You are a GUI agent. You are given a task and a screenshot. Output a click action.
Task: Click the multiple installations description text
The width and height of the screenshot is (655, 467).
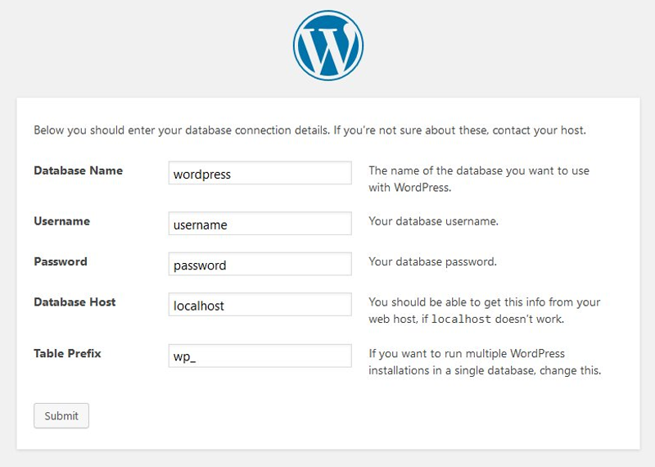(484, 362)
